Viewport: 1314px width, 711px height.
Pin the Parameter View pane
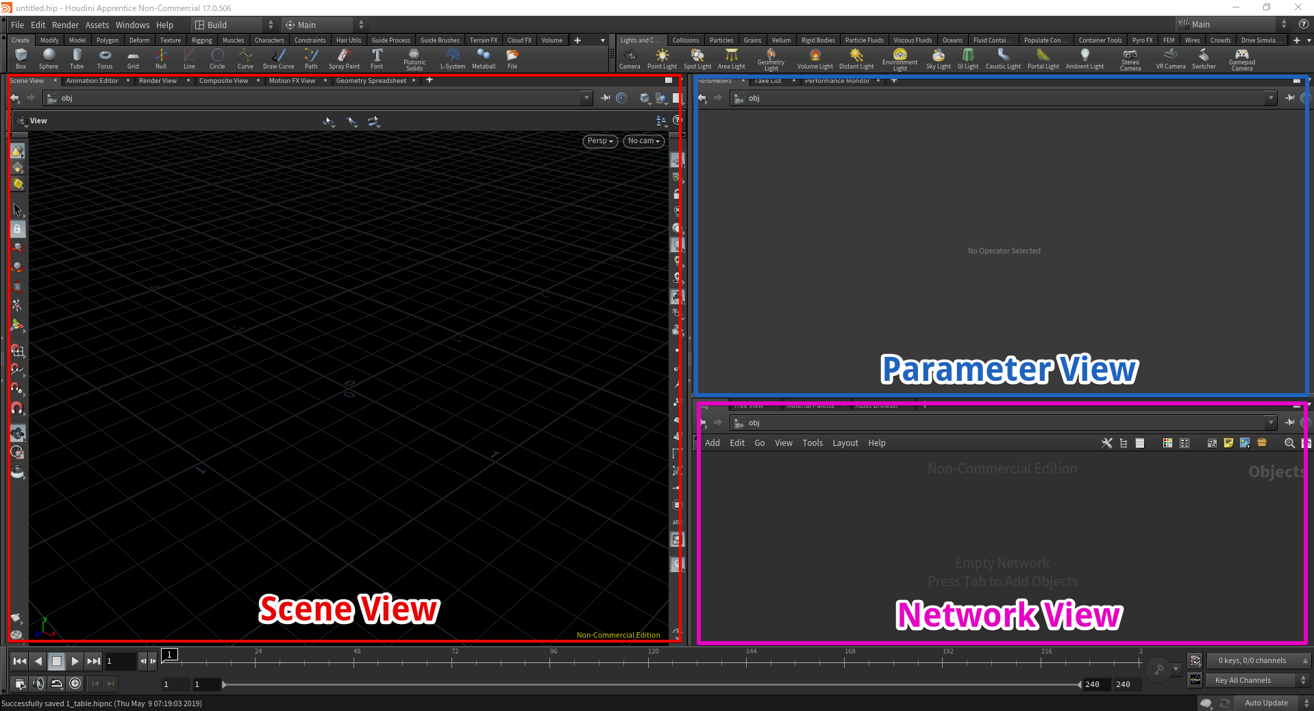[1291, 98]
